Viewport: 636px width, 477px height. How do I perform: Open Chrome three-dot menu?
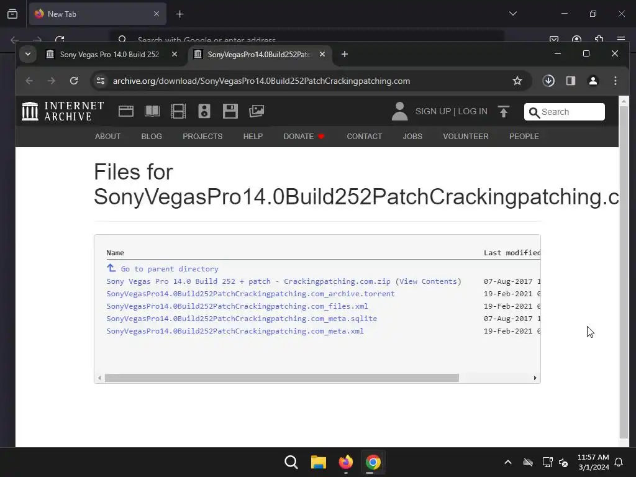[616, 81]
